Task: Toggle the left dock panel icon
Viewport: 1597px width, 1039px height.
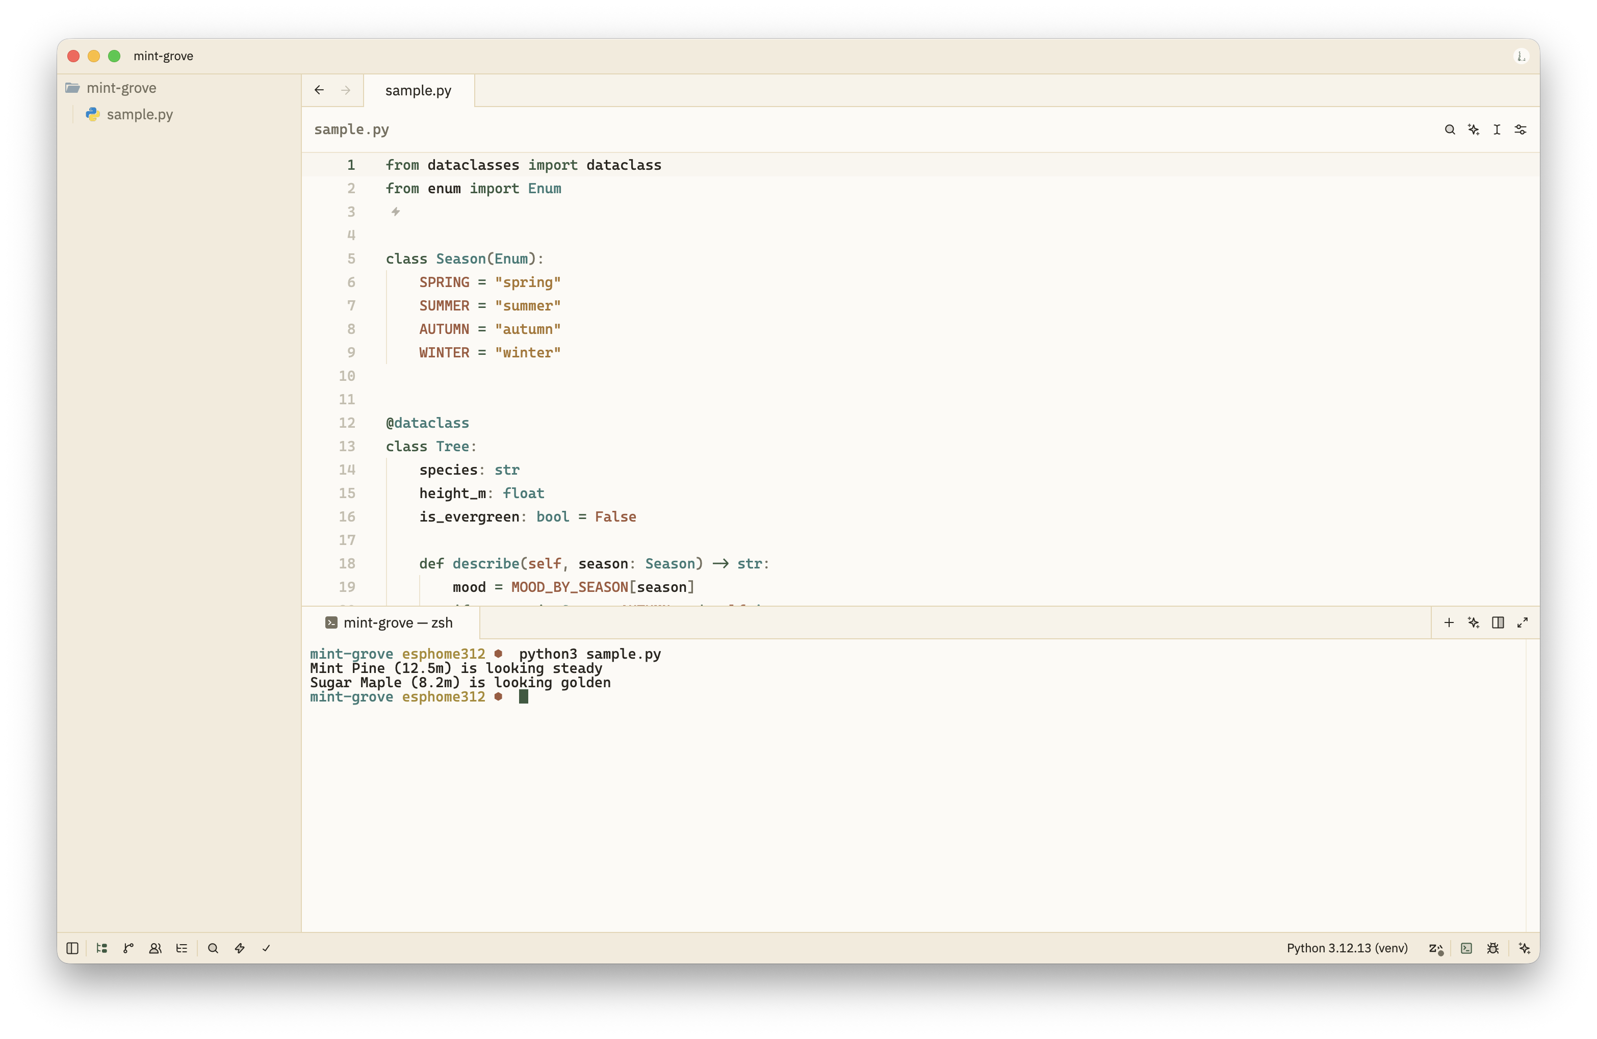Action: (72, 948)
